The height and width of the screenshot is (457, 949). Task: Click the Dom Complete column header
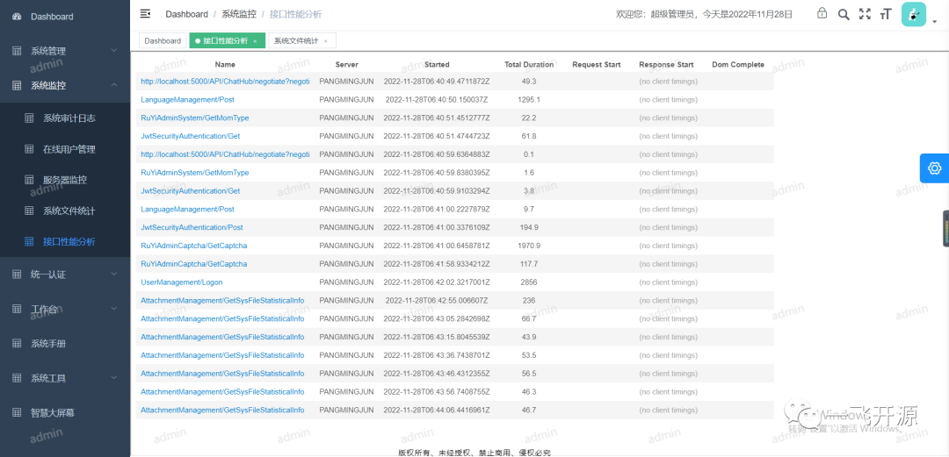click(738, 65)
